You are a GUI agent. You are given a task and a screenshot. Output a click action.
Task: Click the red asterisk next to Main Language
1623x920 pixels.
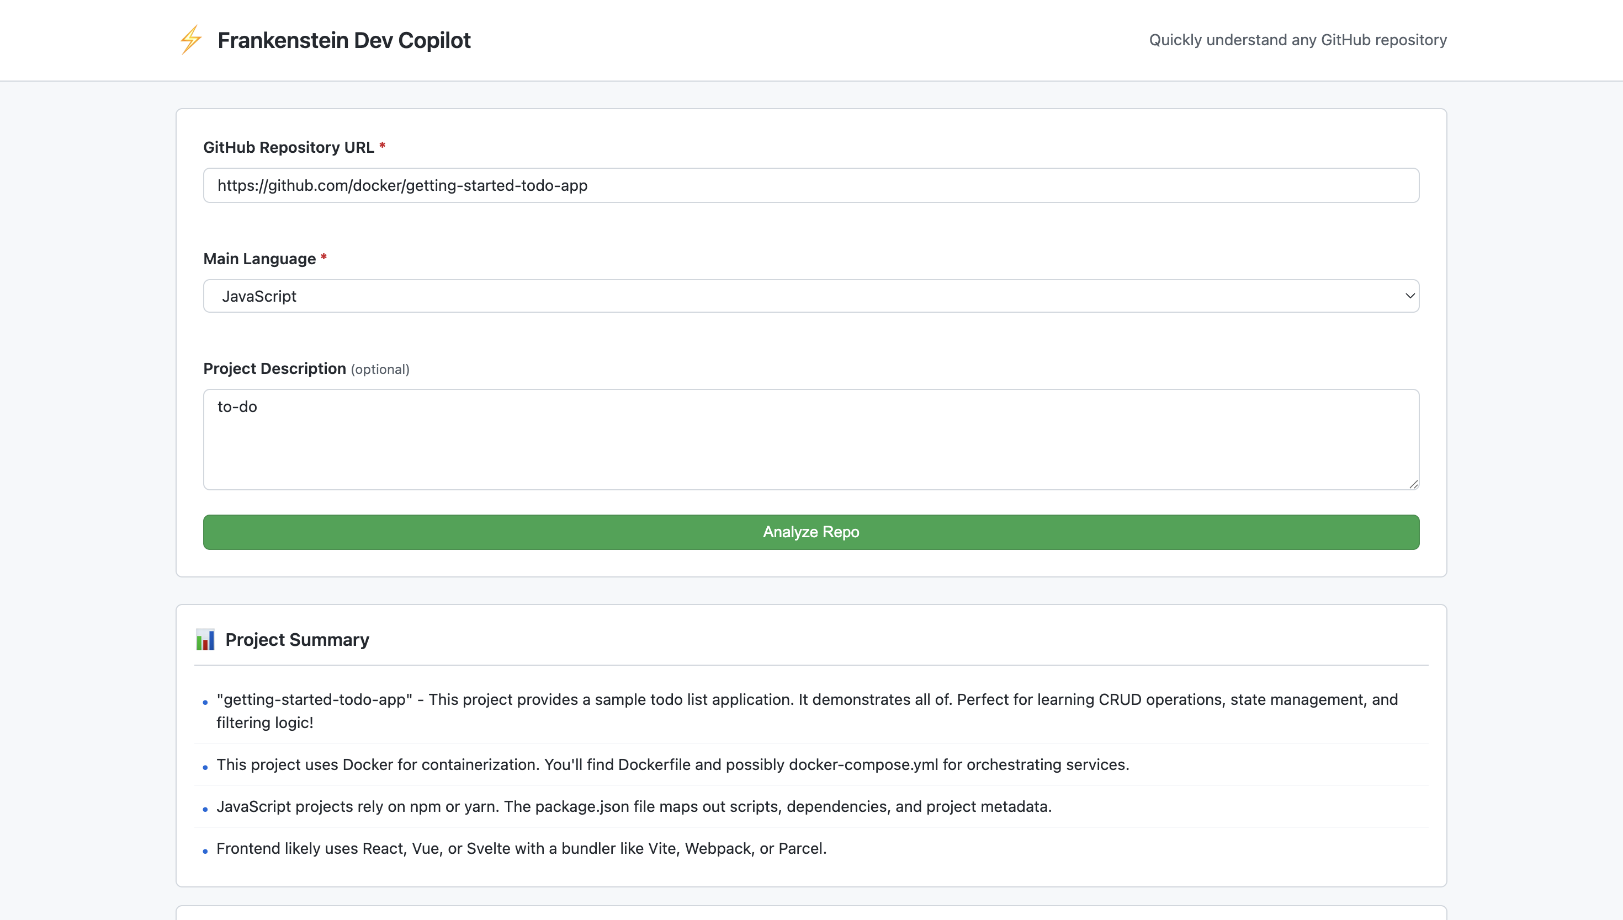(x=323, y=256)
